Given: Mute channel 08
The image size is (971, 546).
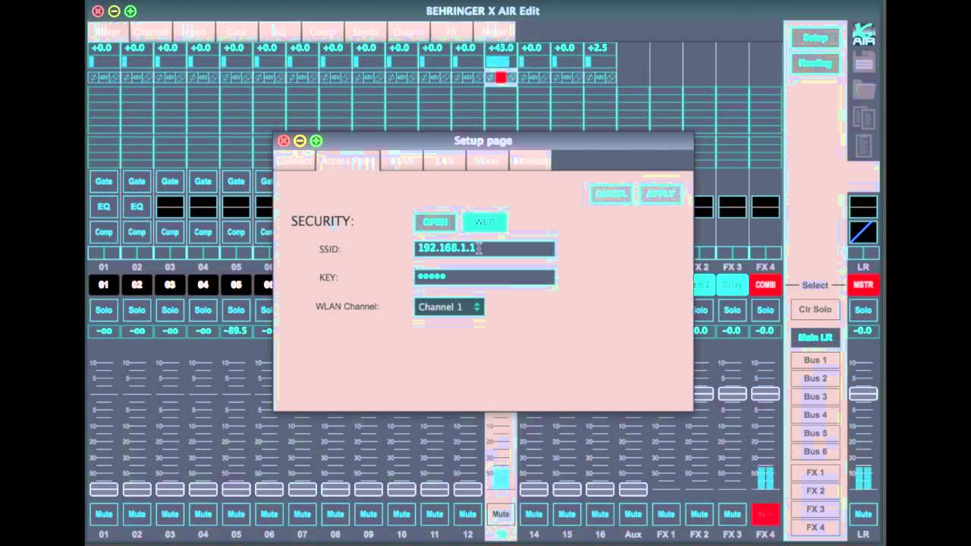Looking at the screenshot, I should tap(335, 514).
